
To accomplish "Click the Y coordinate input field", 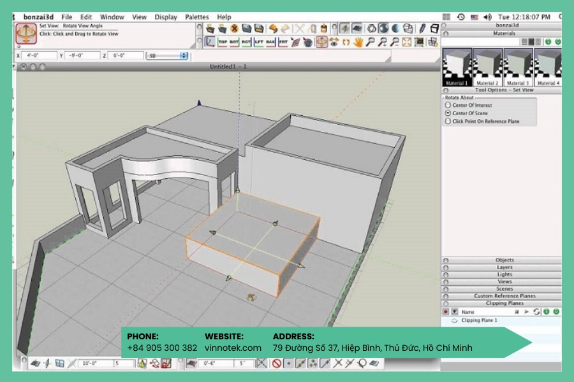I will [82, 55].
